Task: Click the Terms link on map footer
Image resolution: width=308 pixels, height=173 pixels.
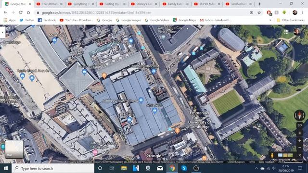Action: click(252, 162)
